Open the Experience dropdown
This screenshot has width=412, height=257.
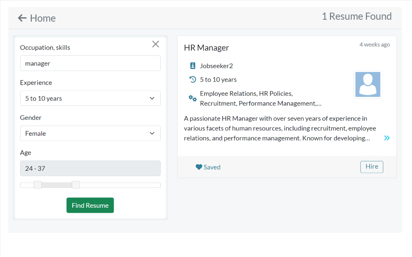[90, 98]
